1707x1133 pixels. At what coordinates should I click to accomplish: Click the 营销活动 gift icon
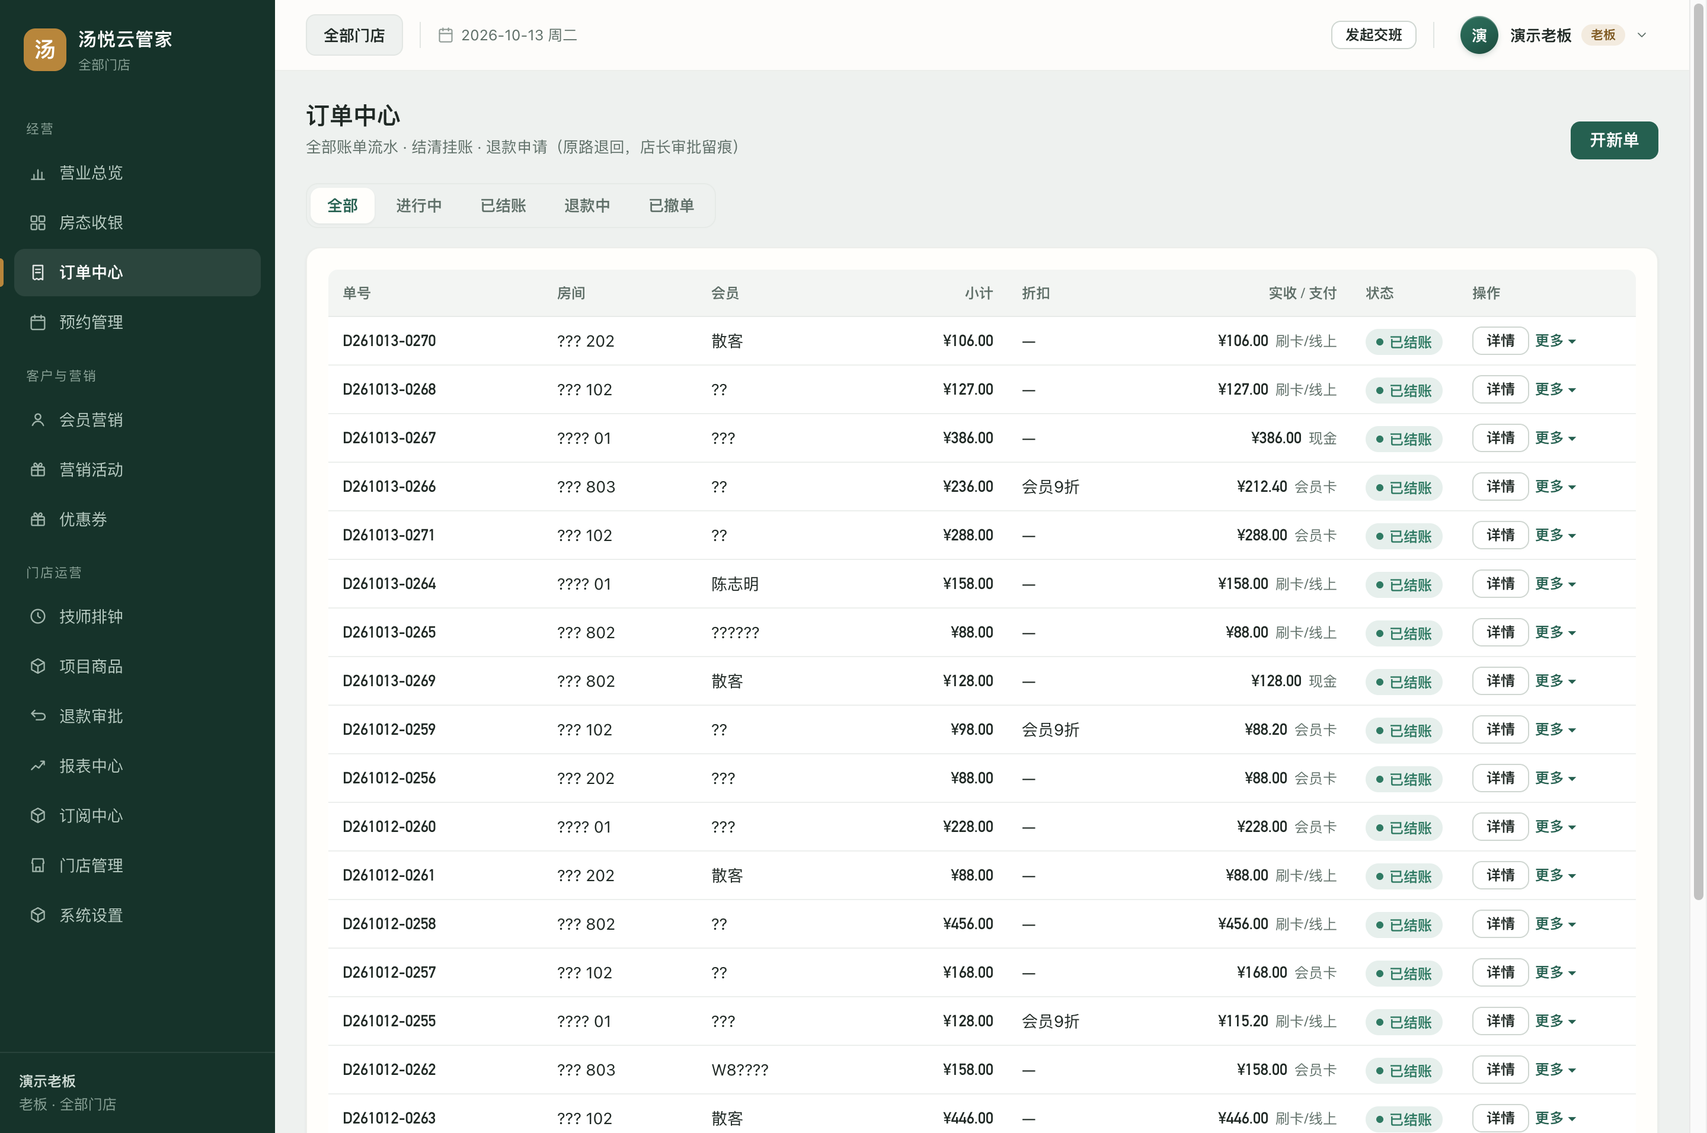coord(37,470)
